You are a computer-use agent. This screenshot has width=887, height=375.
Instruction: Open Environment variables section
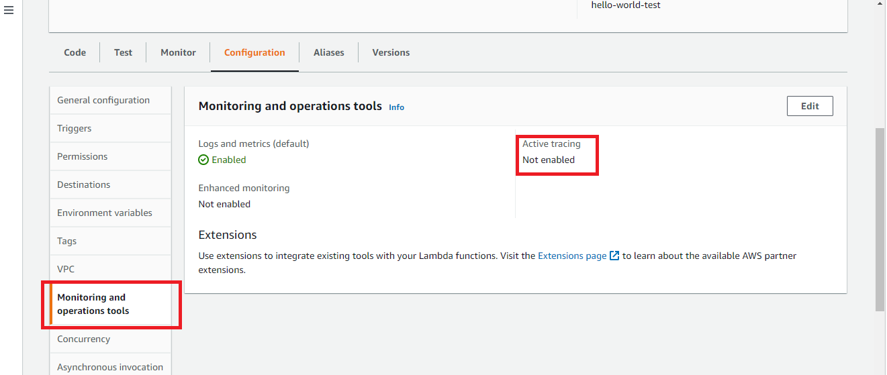pos(104,213)
